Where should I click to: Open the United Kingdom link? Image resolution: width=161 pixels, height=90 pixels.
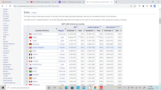tap(38, 47)
